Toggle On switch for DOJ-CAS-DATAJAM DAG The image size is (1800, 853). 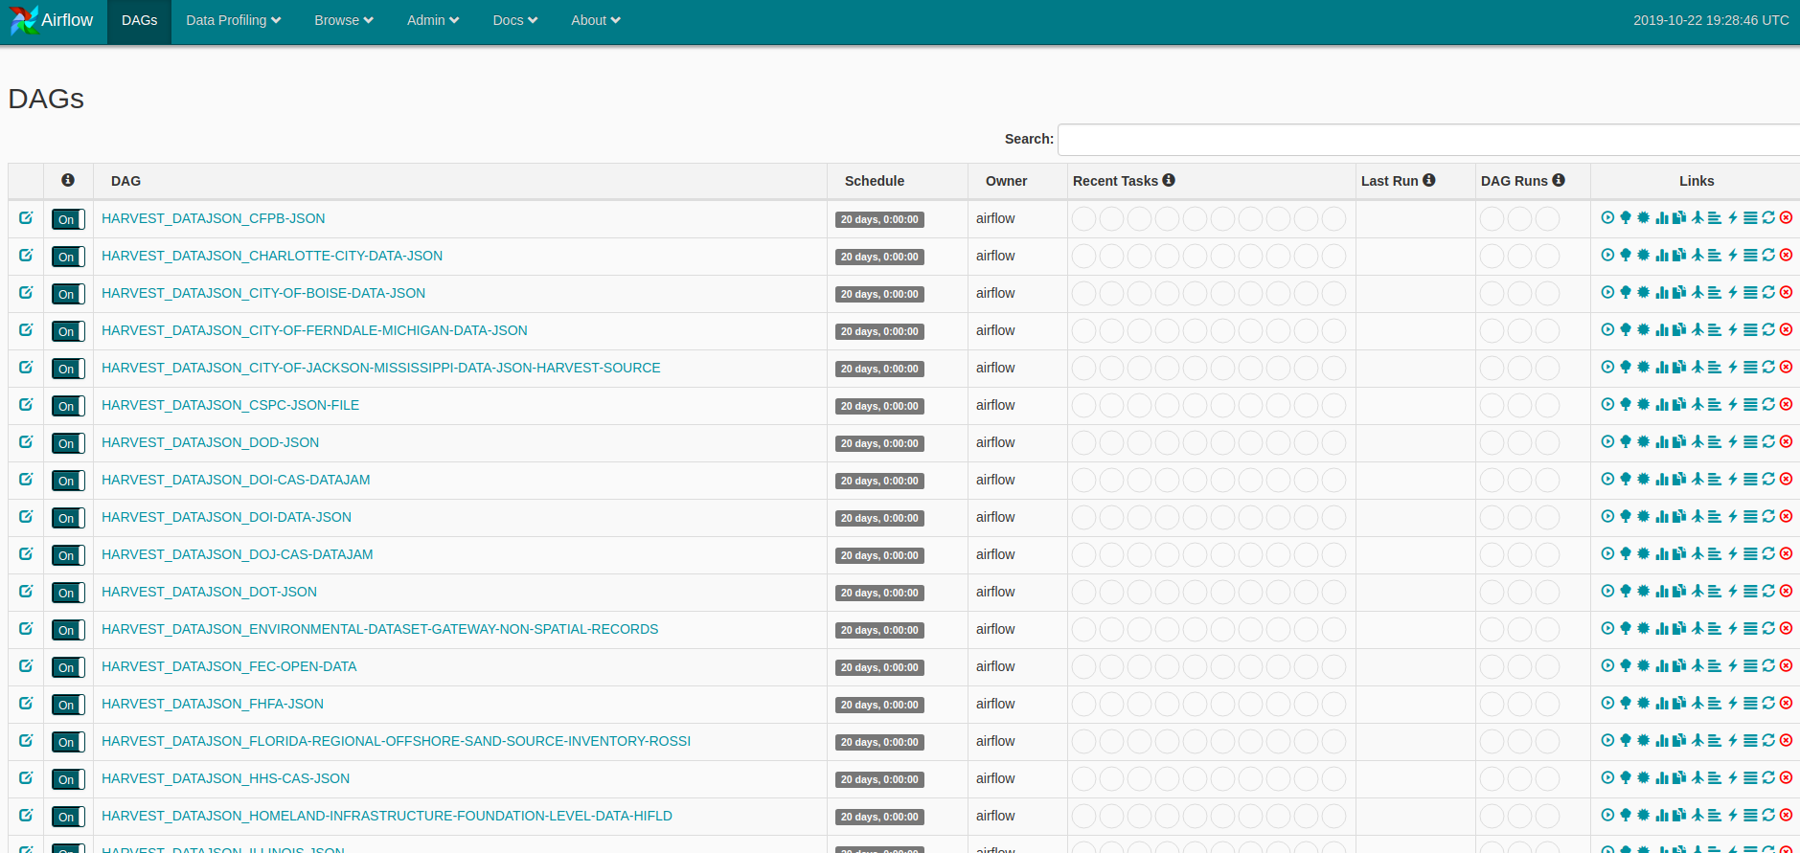pos(68,555)
